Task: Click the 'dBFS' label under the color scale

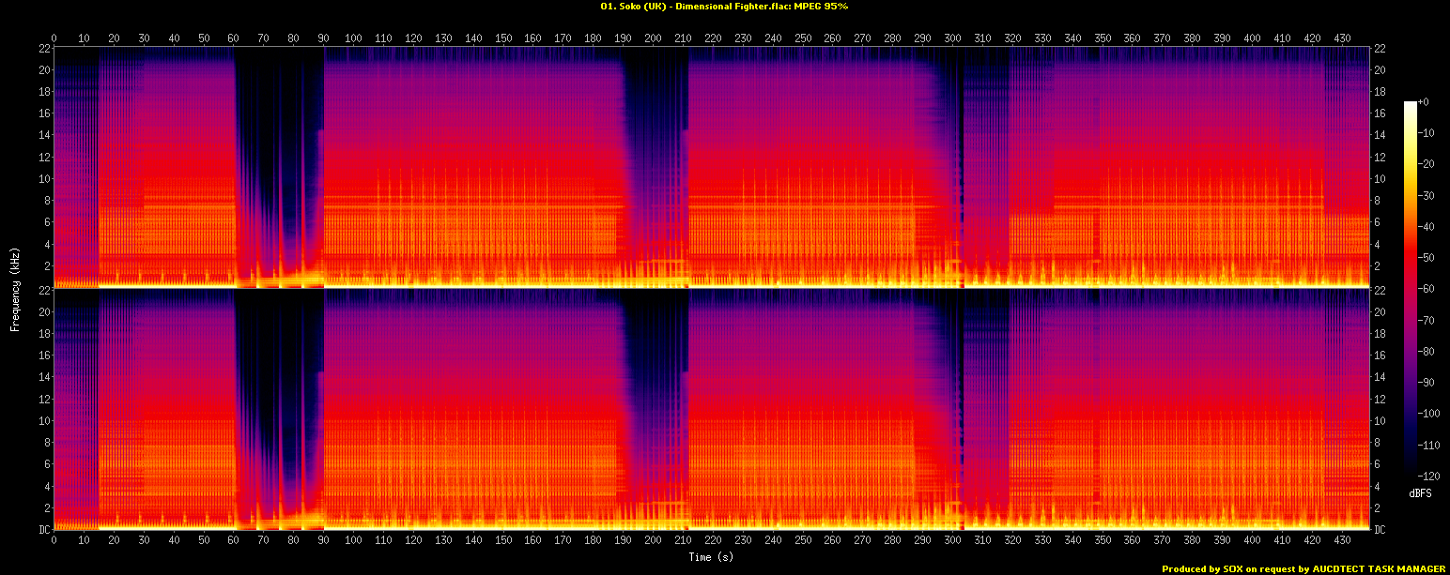Action: [x=1419, y=492]
